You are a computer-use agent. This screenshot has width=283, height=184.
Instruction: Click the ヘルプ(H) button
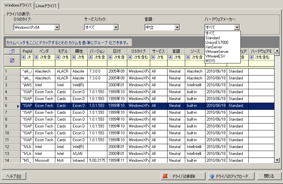tap(14, 176)
